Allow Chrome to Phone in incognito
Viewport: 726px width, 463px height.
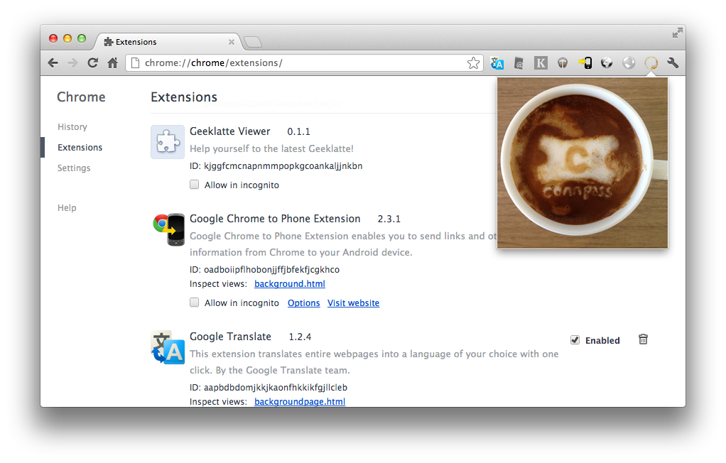point(195,303)
